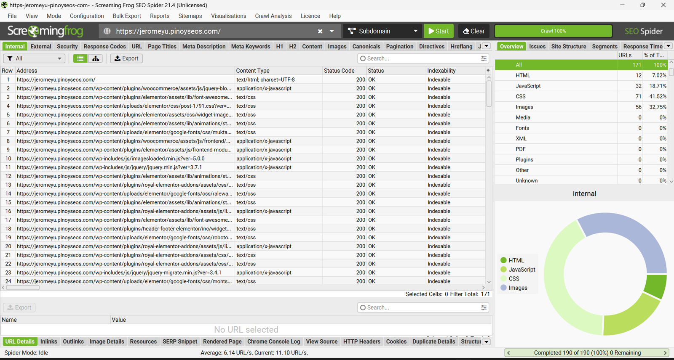Select the HTML row in Overview

[x=582, y=75]
